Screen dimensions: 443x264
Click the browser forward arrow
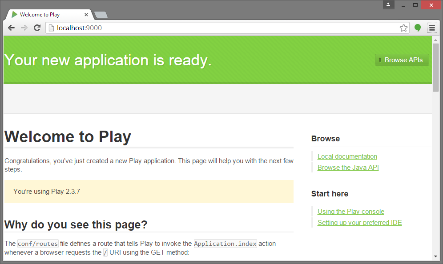(x=24, y=28)
